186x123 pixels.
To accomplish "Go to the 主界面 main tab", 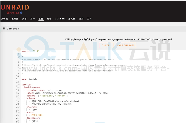I will 15,18.
